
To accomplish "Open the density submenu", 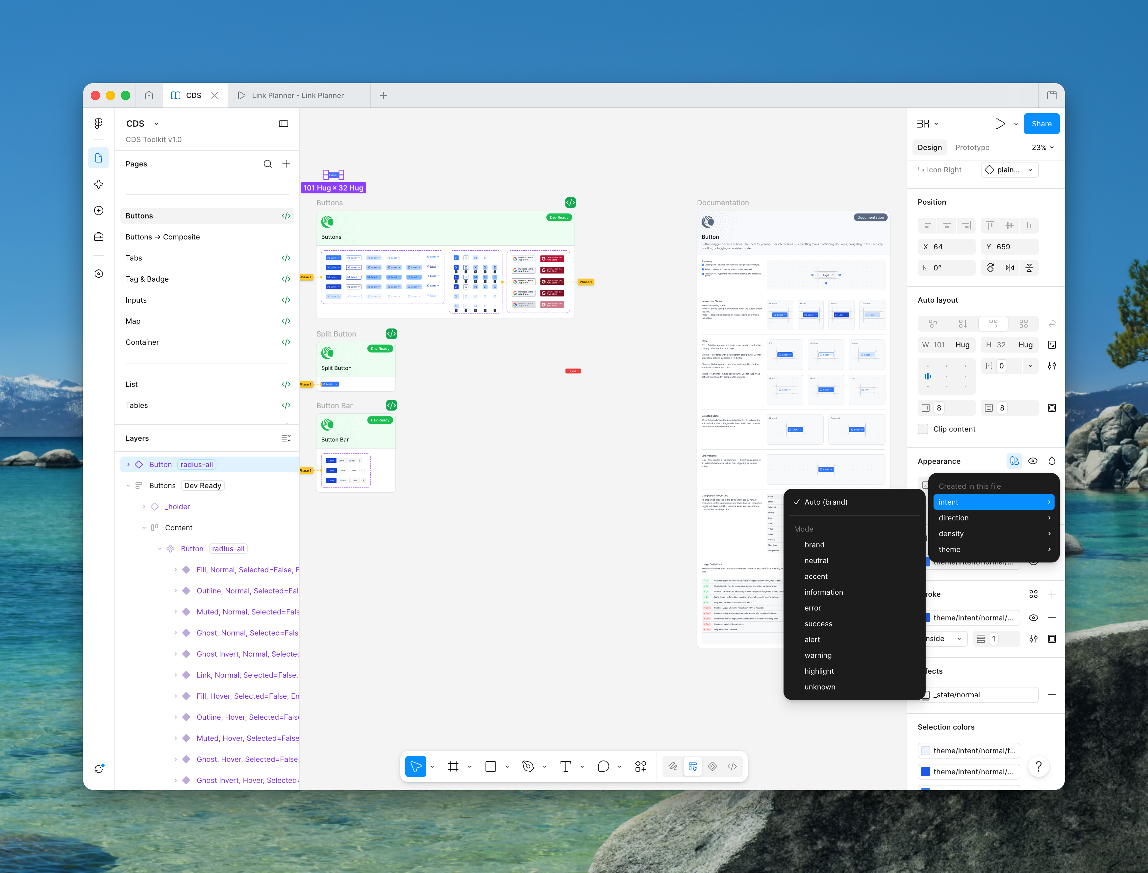I will (x=994, y=534).
